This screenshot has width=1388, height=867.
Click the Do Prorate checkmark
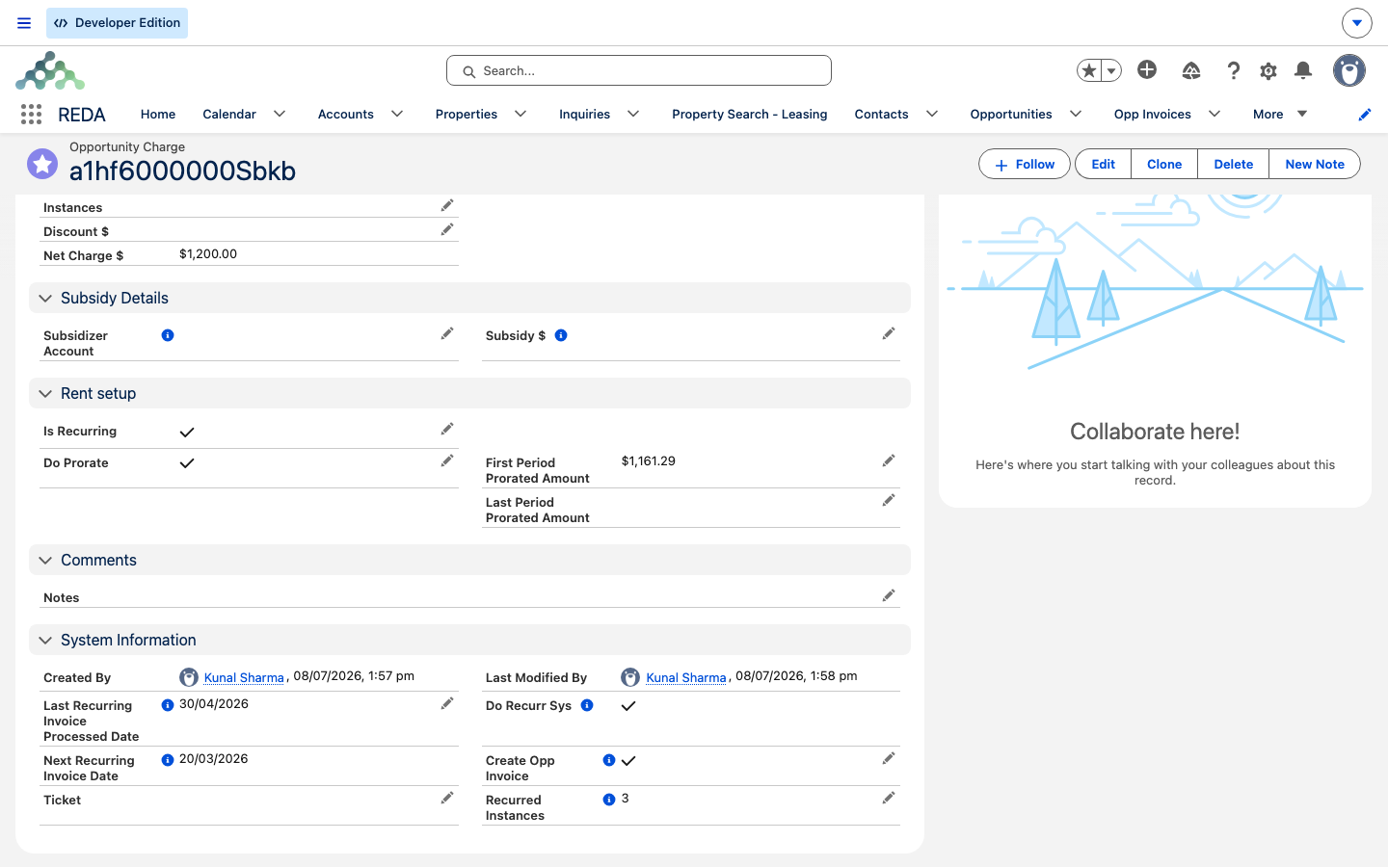(x=187, y=463)
